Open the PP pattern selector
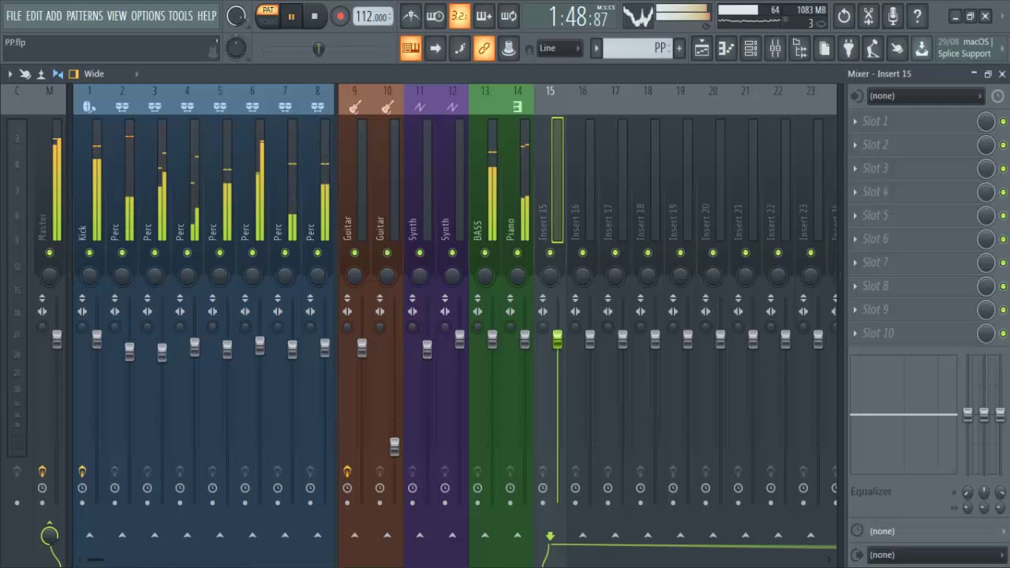Screen dimensions: 1010x568 coord(638,49)
